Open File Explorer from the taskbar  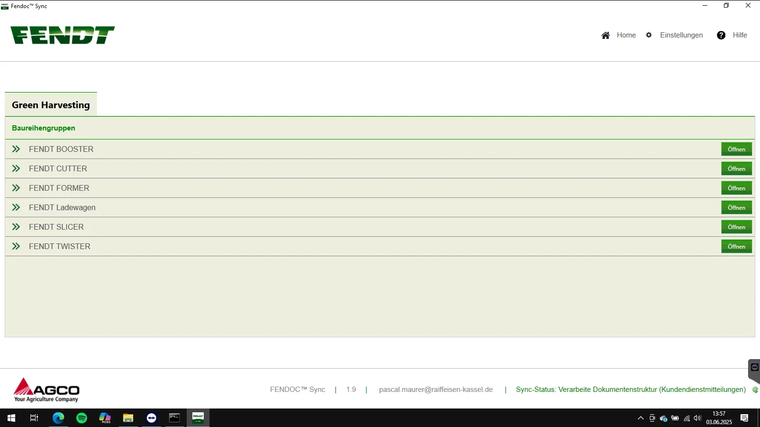128,418
